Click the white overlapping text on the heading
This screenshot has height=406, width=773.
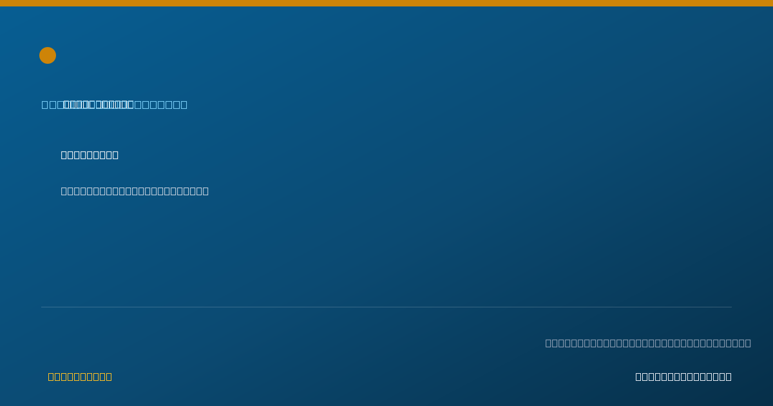point(99,104)
